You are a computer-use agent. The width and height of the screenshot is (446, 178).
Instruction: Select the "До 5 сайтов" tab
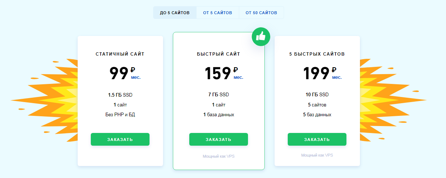point(175,13)
